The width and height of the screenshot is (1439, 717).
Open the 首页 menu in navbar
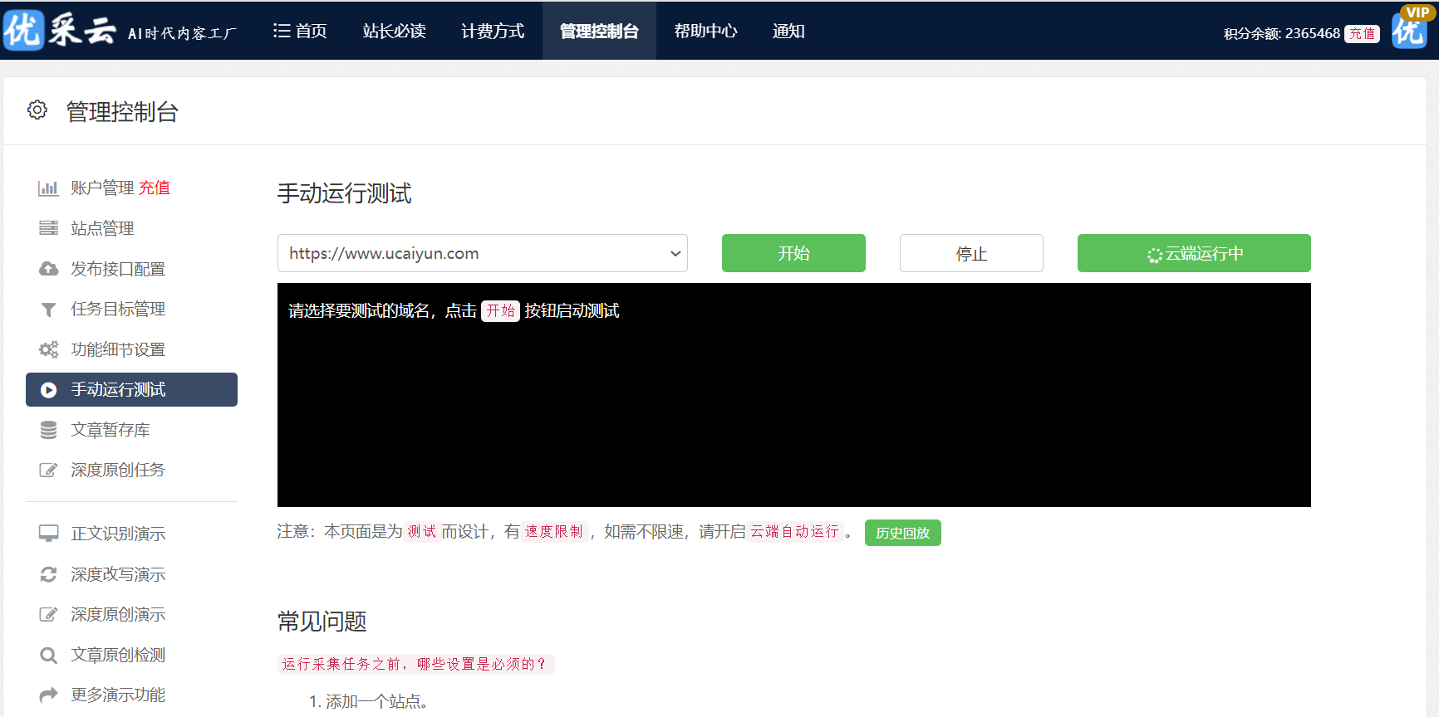point(300,31)
